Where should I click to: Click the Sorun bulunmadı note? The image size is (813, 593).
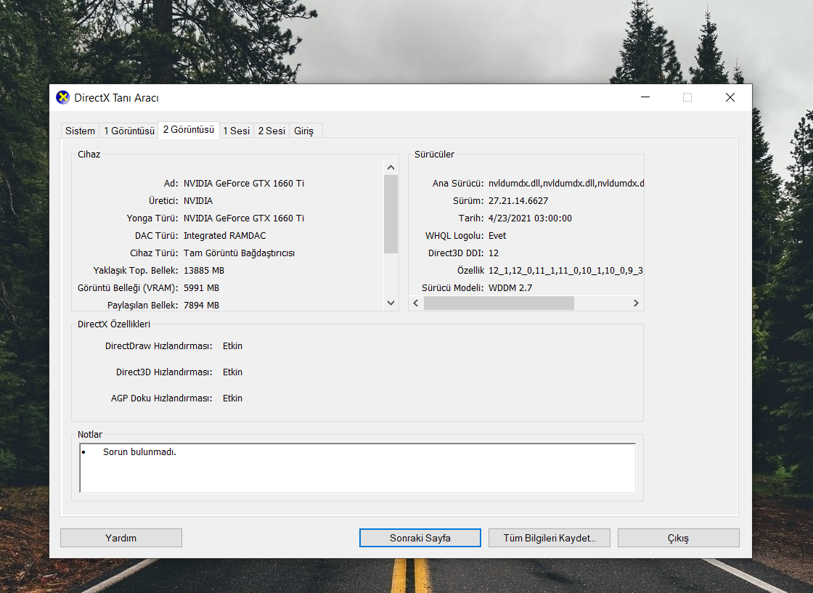coord(139,452)
